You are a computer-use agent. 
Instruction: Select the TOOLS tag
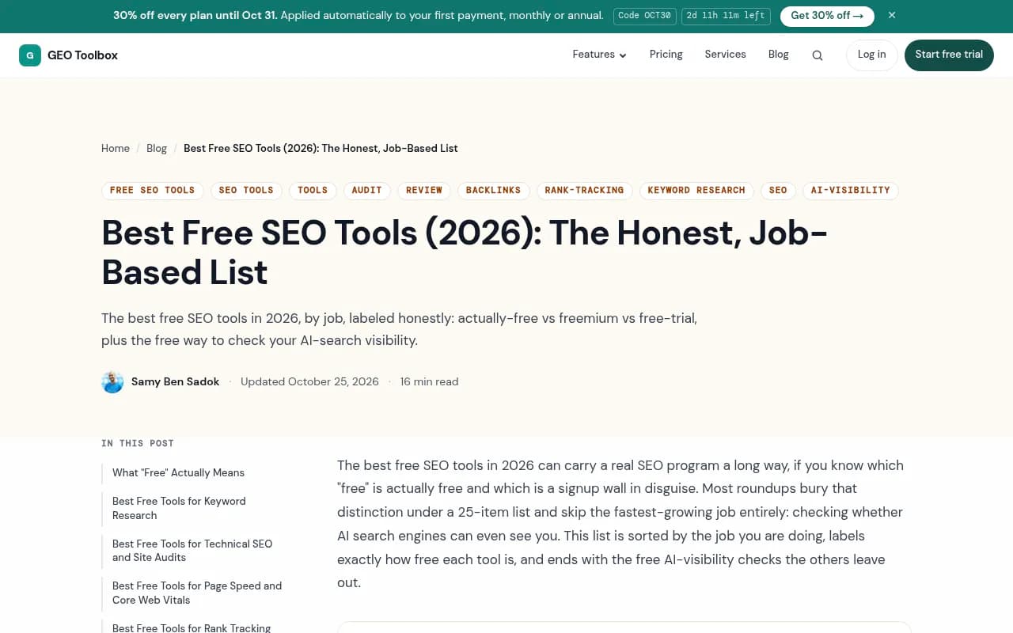point(313,191)
